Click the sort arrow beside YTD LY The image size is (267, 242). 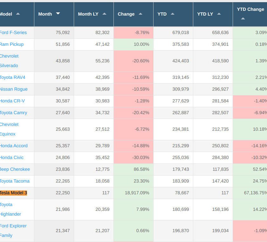point(219,14)
